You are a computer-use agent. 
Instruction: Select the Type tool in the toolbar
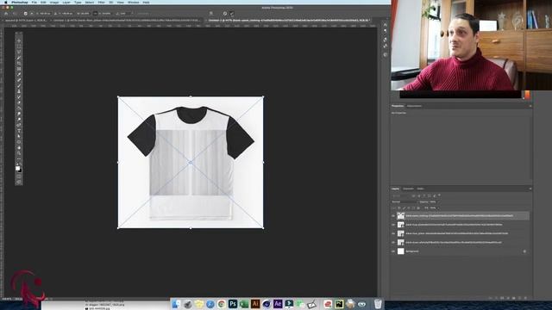pos(19,131)
